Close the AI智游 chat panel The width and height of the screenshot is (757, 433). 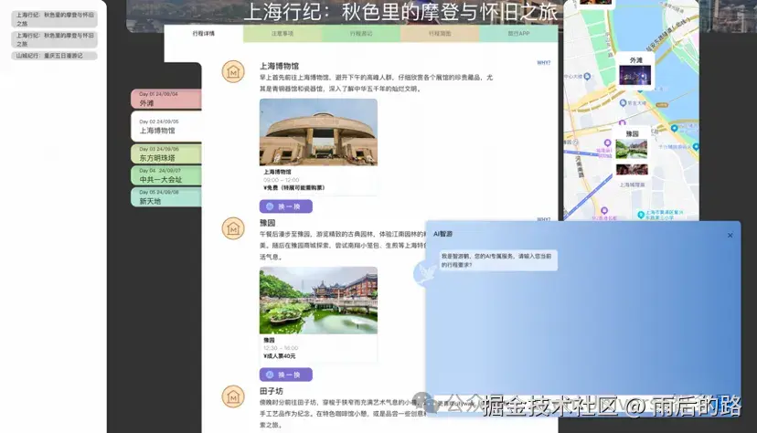pyautogui.click(x=730, y=236)
